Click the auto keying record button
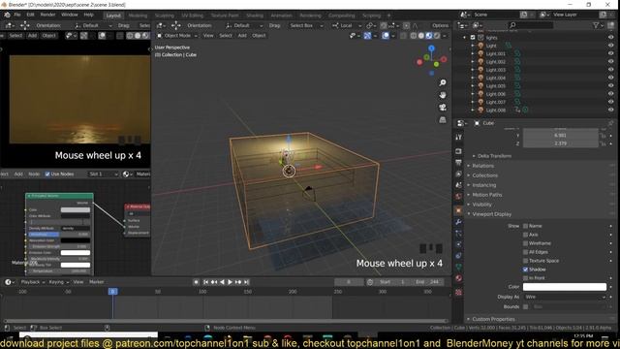 [196, 282]
